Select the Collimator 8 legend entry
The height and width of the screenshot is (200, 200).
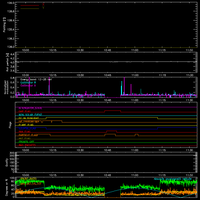point(28,82)
